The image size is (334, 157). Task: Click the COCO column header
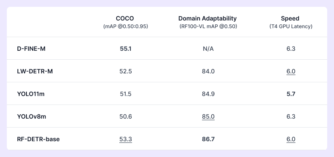click(x=125, y=19)
